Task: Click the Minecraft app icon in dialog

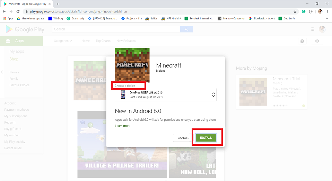Action: [x=132, y=65]
